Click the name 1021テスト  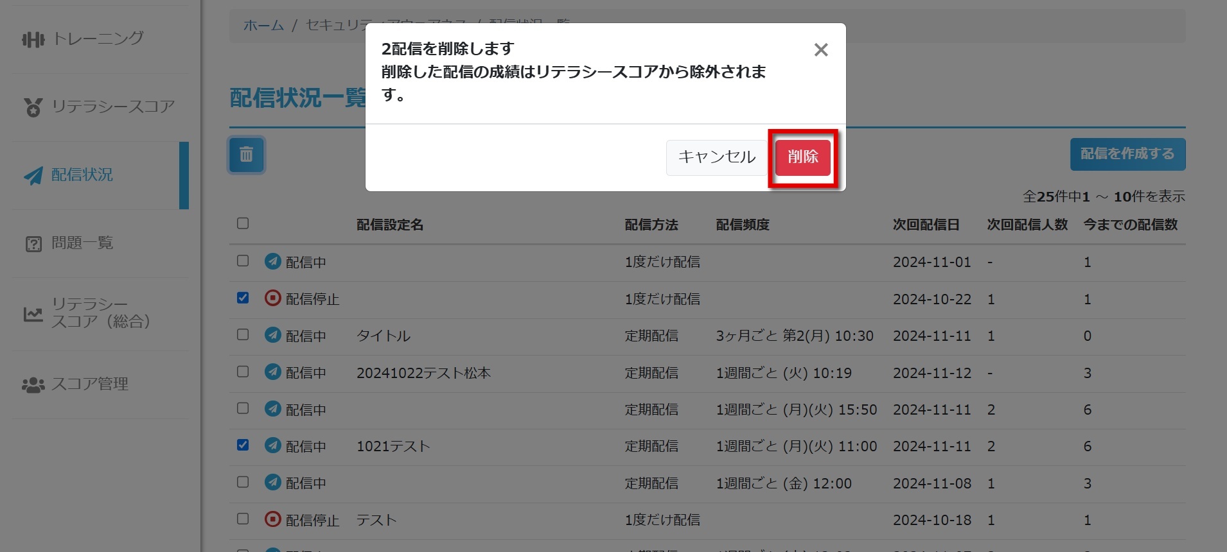click(393, 447)
